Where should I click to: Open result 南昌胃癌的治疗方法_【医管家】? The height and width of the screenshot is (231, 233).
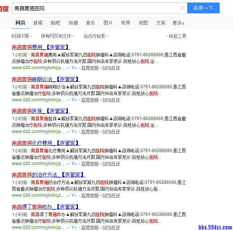pyautogui.click(x=49, y=175)
